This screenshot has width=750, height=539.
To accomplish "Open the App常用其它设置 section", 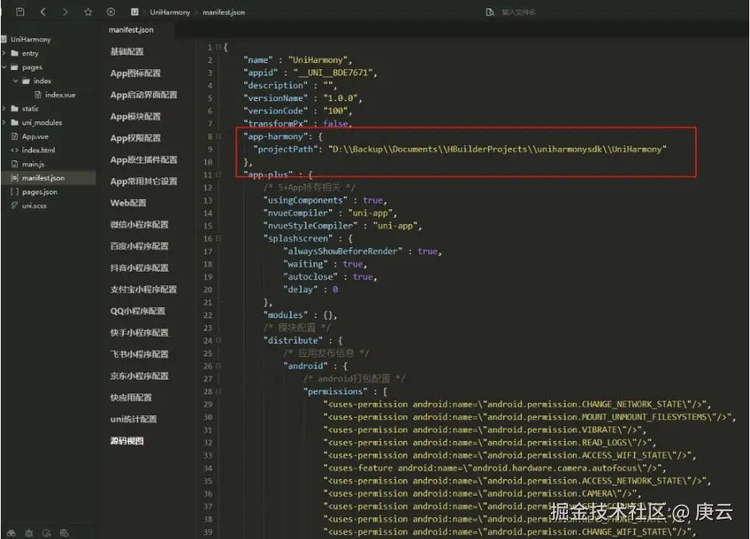I will tap(143, 181).
